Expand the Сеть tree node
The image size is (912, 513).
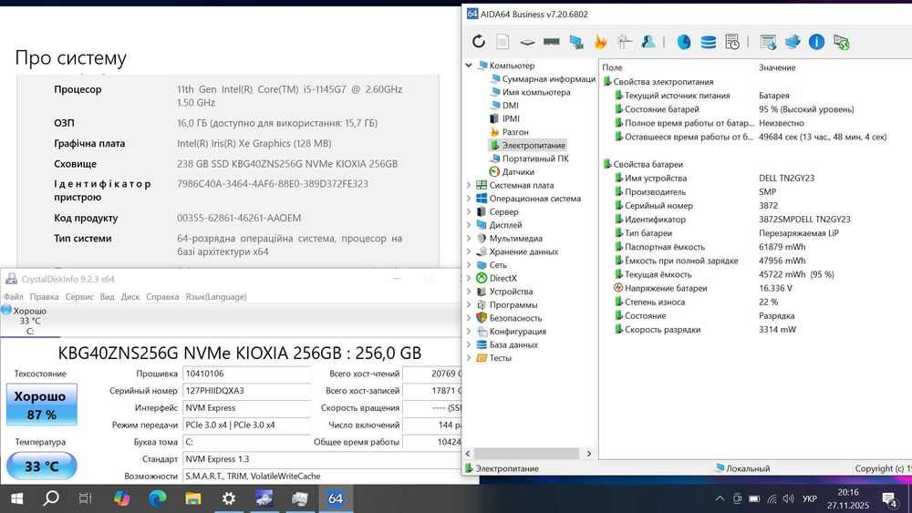coord(469,265)
